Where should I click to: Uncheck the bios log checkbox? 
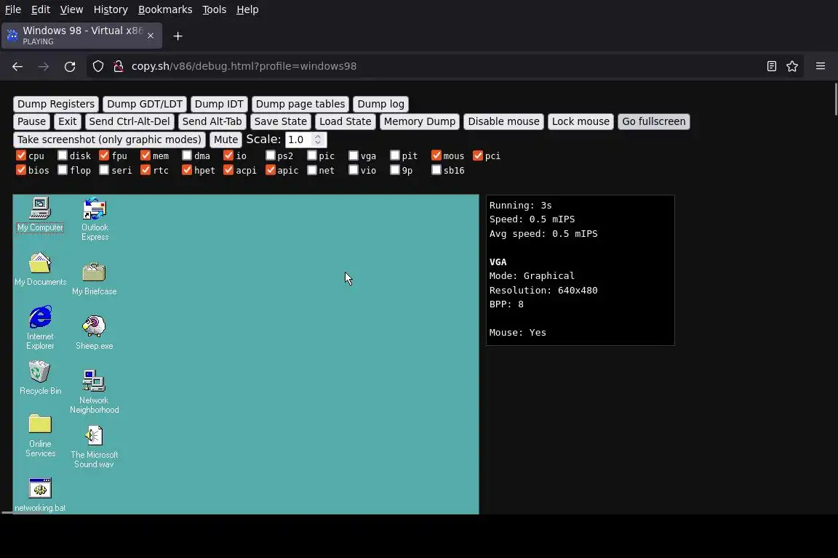tap(21, 170)
